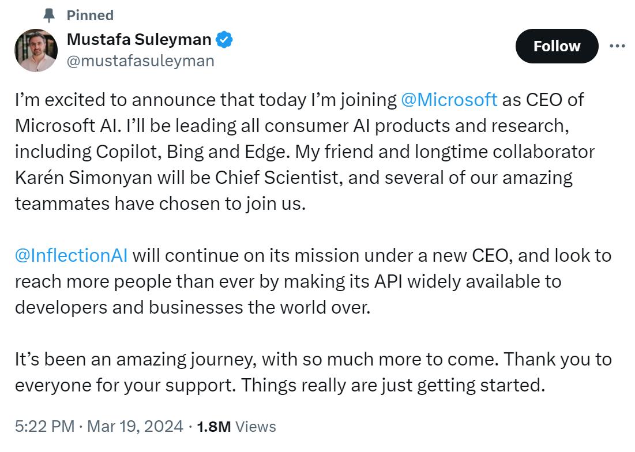Click 'Things really are just getting started' sentence
Screen dimensions: 635x452
(x=392, y=385)
